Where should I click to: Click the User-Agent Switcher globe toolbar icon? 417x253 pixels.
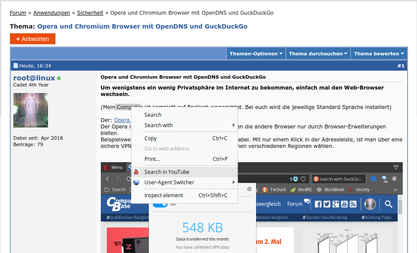tap(384, 179)
